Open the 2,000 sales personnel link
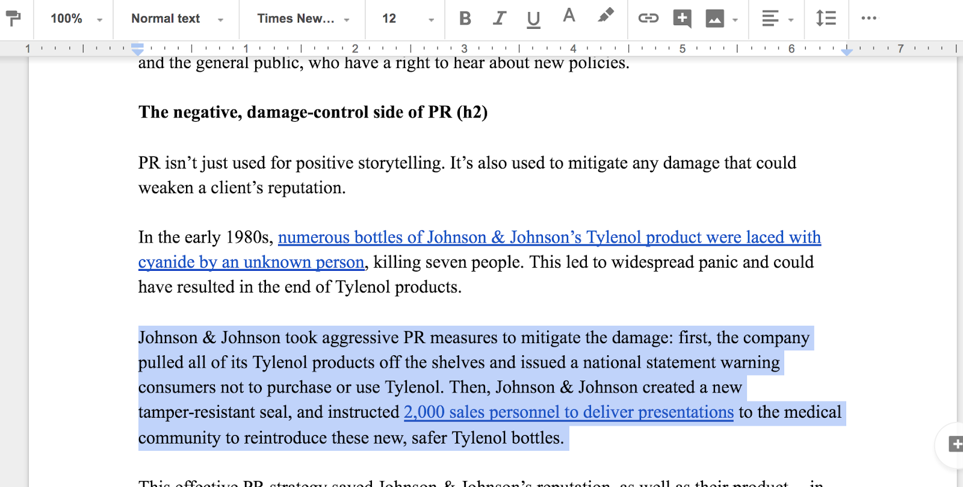The width and height of the screenshot is (963, 487). [569, 412]
